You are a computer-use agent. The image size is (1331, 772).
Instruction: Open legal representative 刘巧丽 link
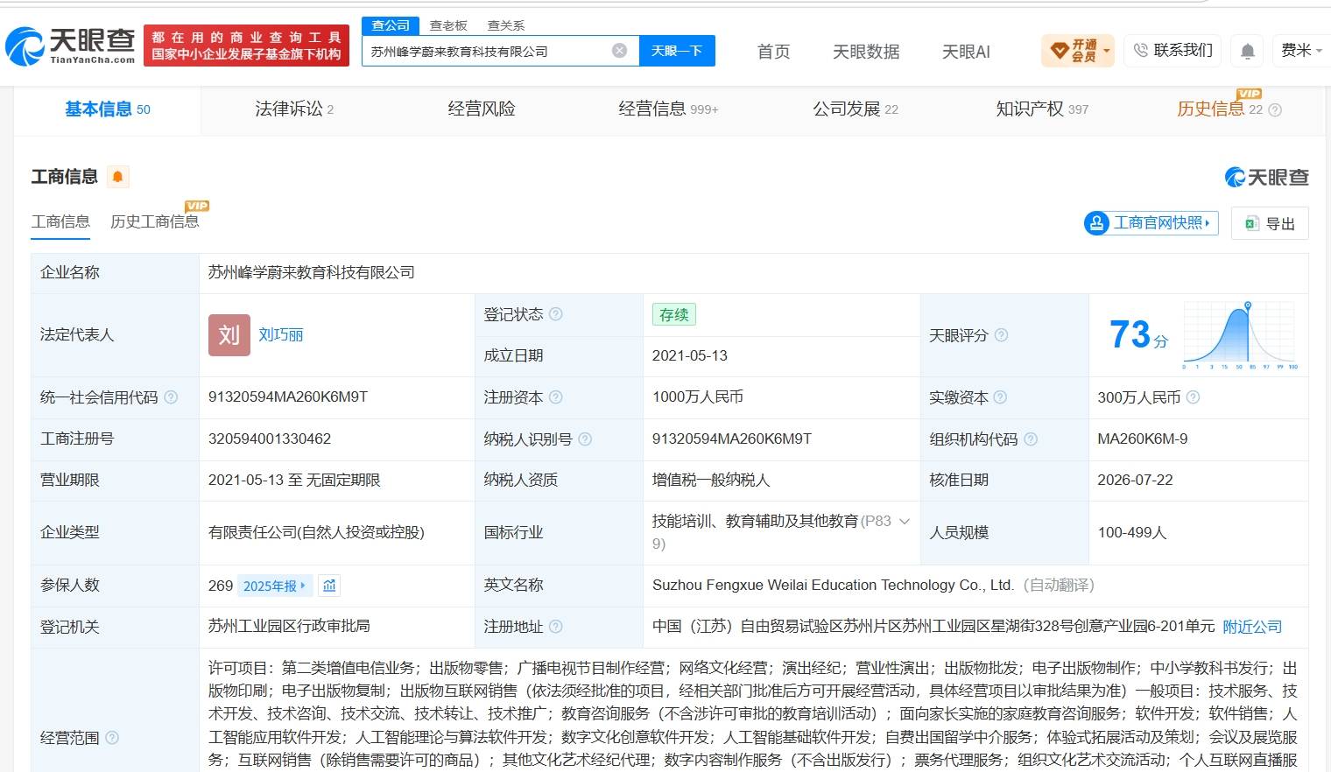[281, 335]
